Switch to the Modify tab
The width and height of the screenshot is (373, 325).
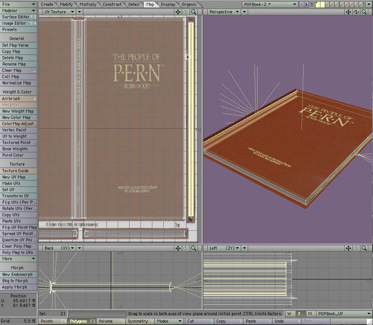66,4
